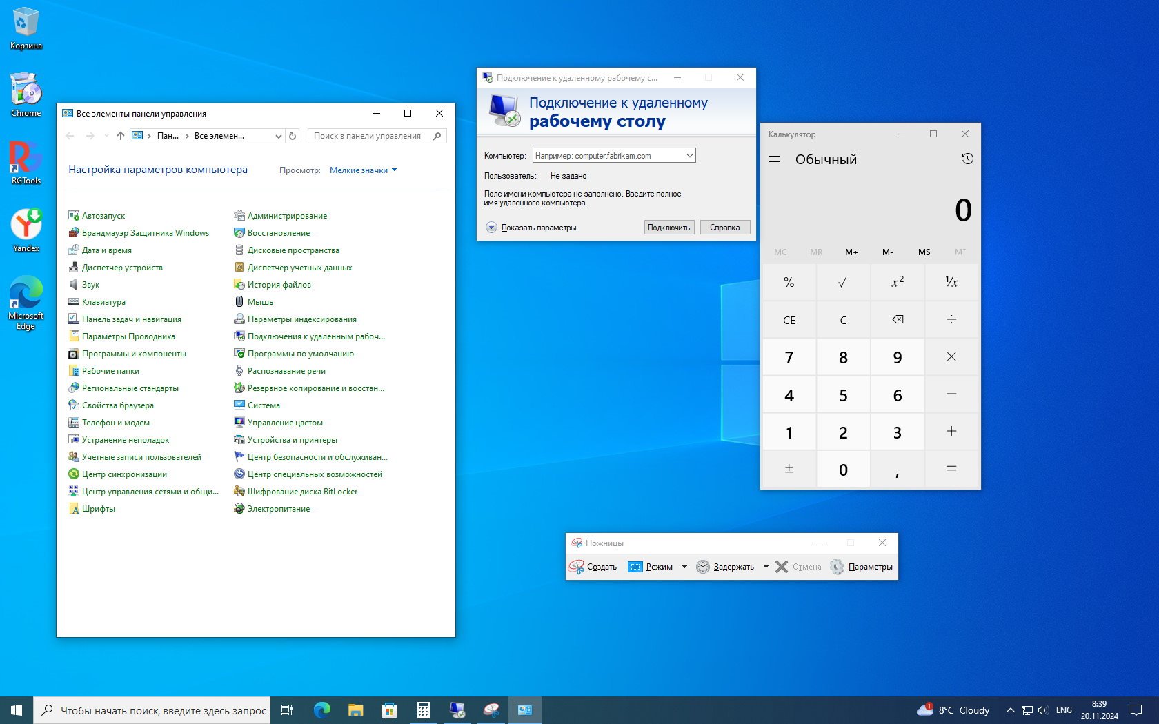Image resolution: width=1159 pixels, height=724 pixels.
Task: Open the Электропитание control panel item
Action: pos(279,509)
